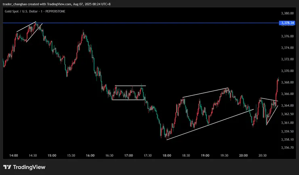
Task: Click the 15:30 time axis label
Action: click(71, 156)
